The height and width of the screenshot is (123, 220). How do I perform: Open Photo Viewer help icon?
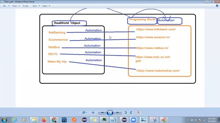click(x=217, y=6)
